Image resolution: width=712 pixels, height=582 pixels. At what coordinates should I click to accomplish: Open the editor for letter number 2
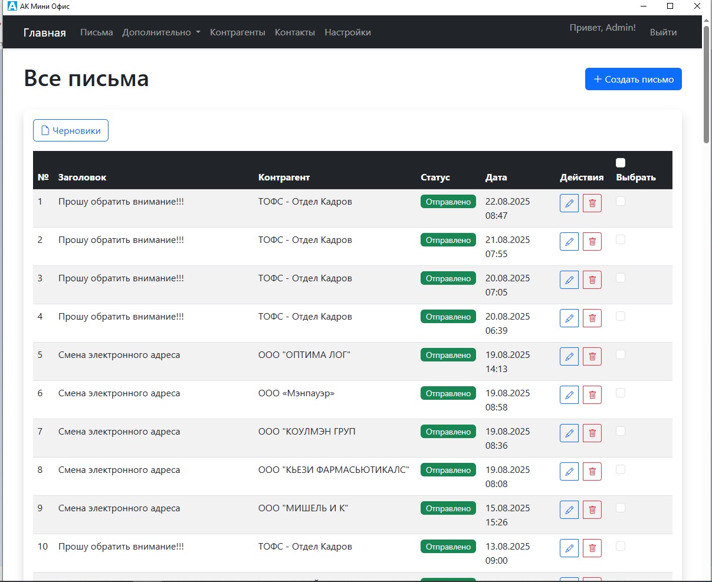point(569,242)
